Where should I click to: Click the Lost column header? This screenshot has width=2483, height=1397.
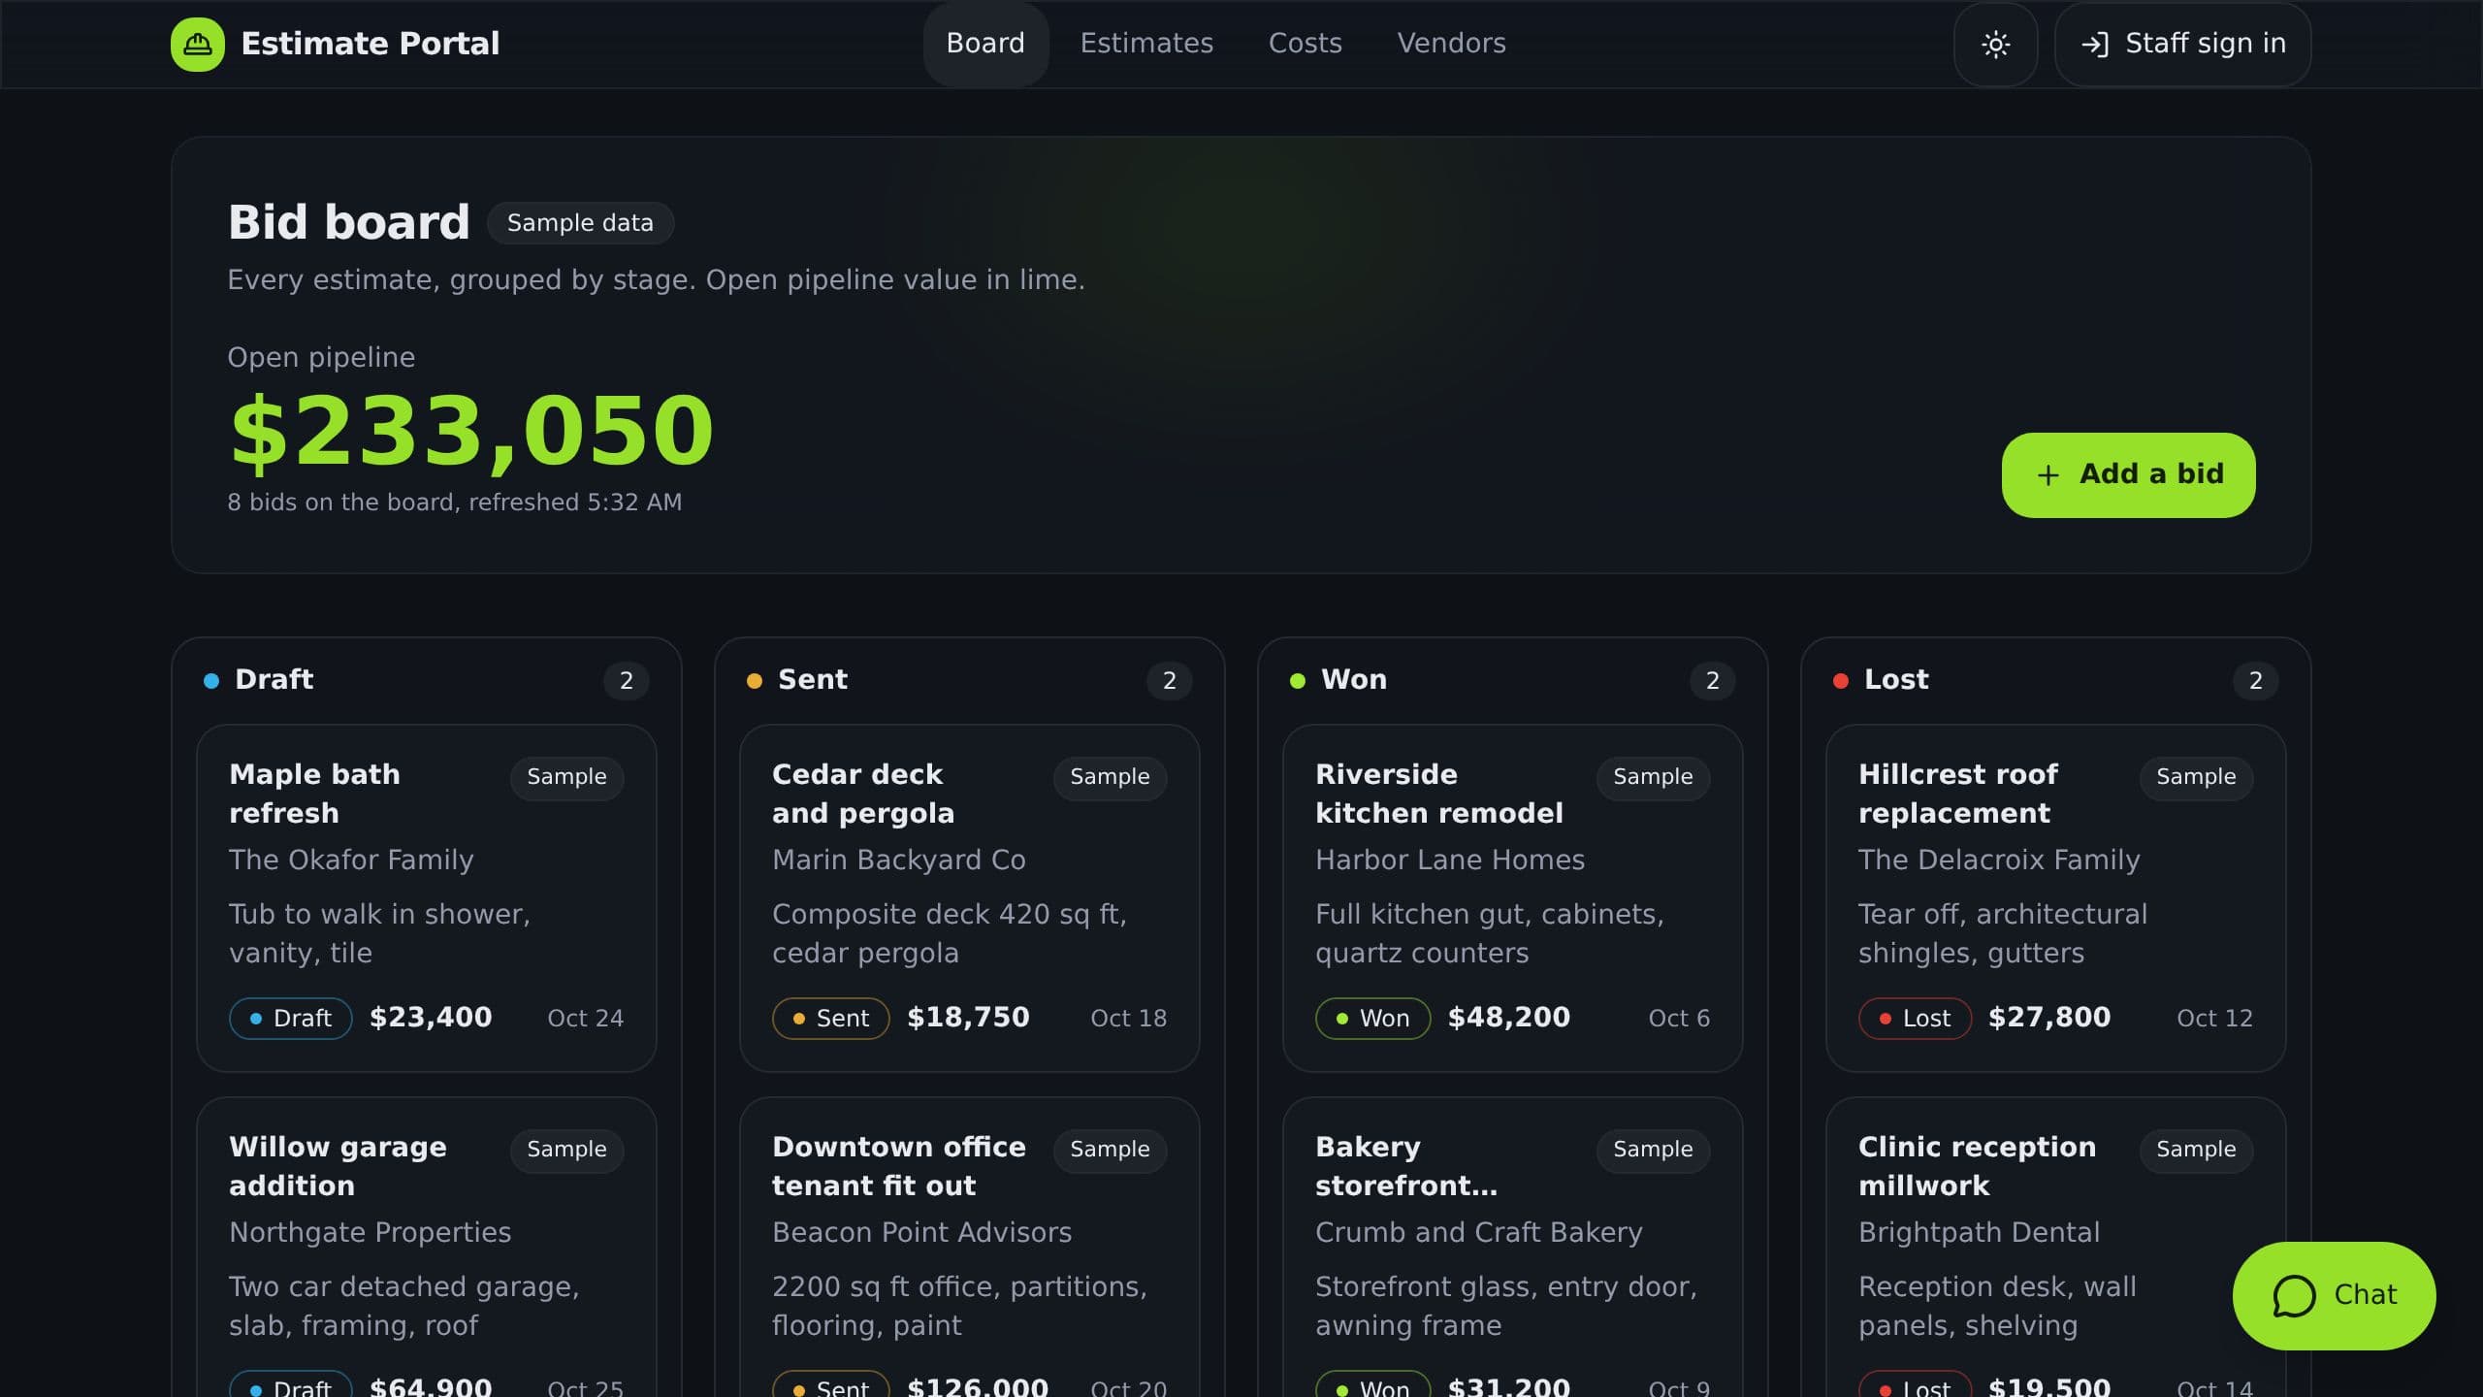coord(1896,680)
